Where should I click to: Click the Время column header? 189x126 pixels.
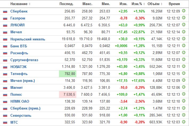pyautogui.click(x=174, y=4)
